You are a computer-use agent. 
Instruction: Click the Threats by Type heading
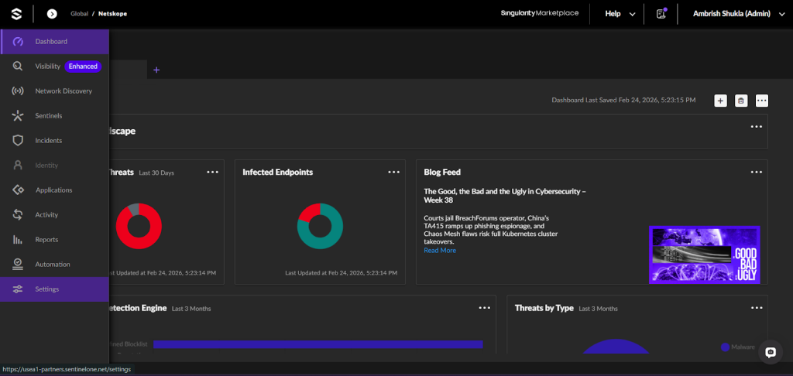point(544,308)
